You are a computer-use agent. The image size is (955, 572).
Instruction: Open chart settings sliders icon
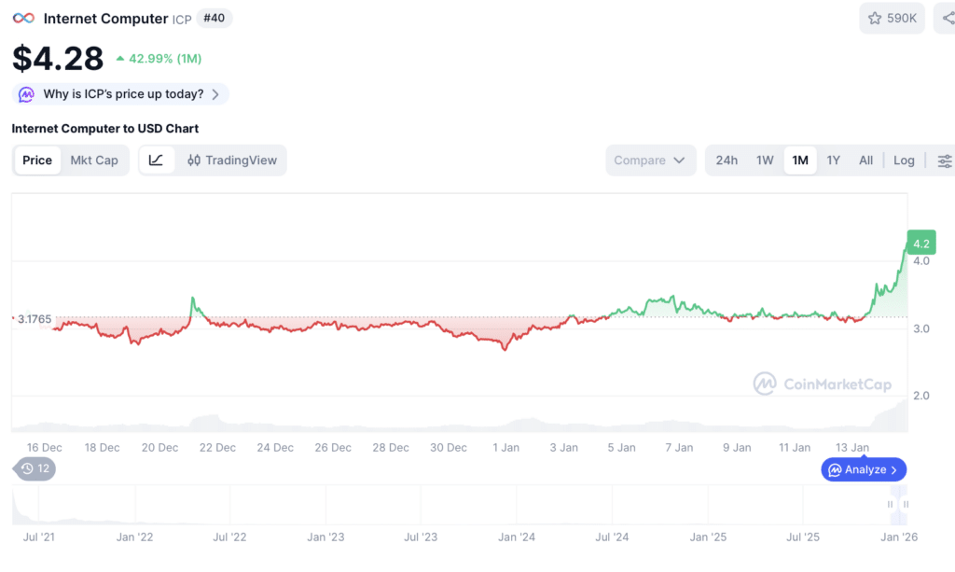click(944, 160)
